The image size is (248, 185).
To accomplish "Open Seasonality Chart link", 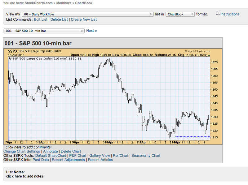I will point(146,156).
